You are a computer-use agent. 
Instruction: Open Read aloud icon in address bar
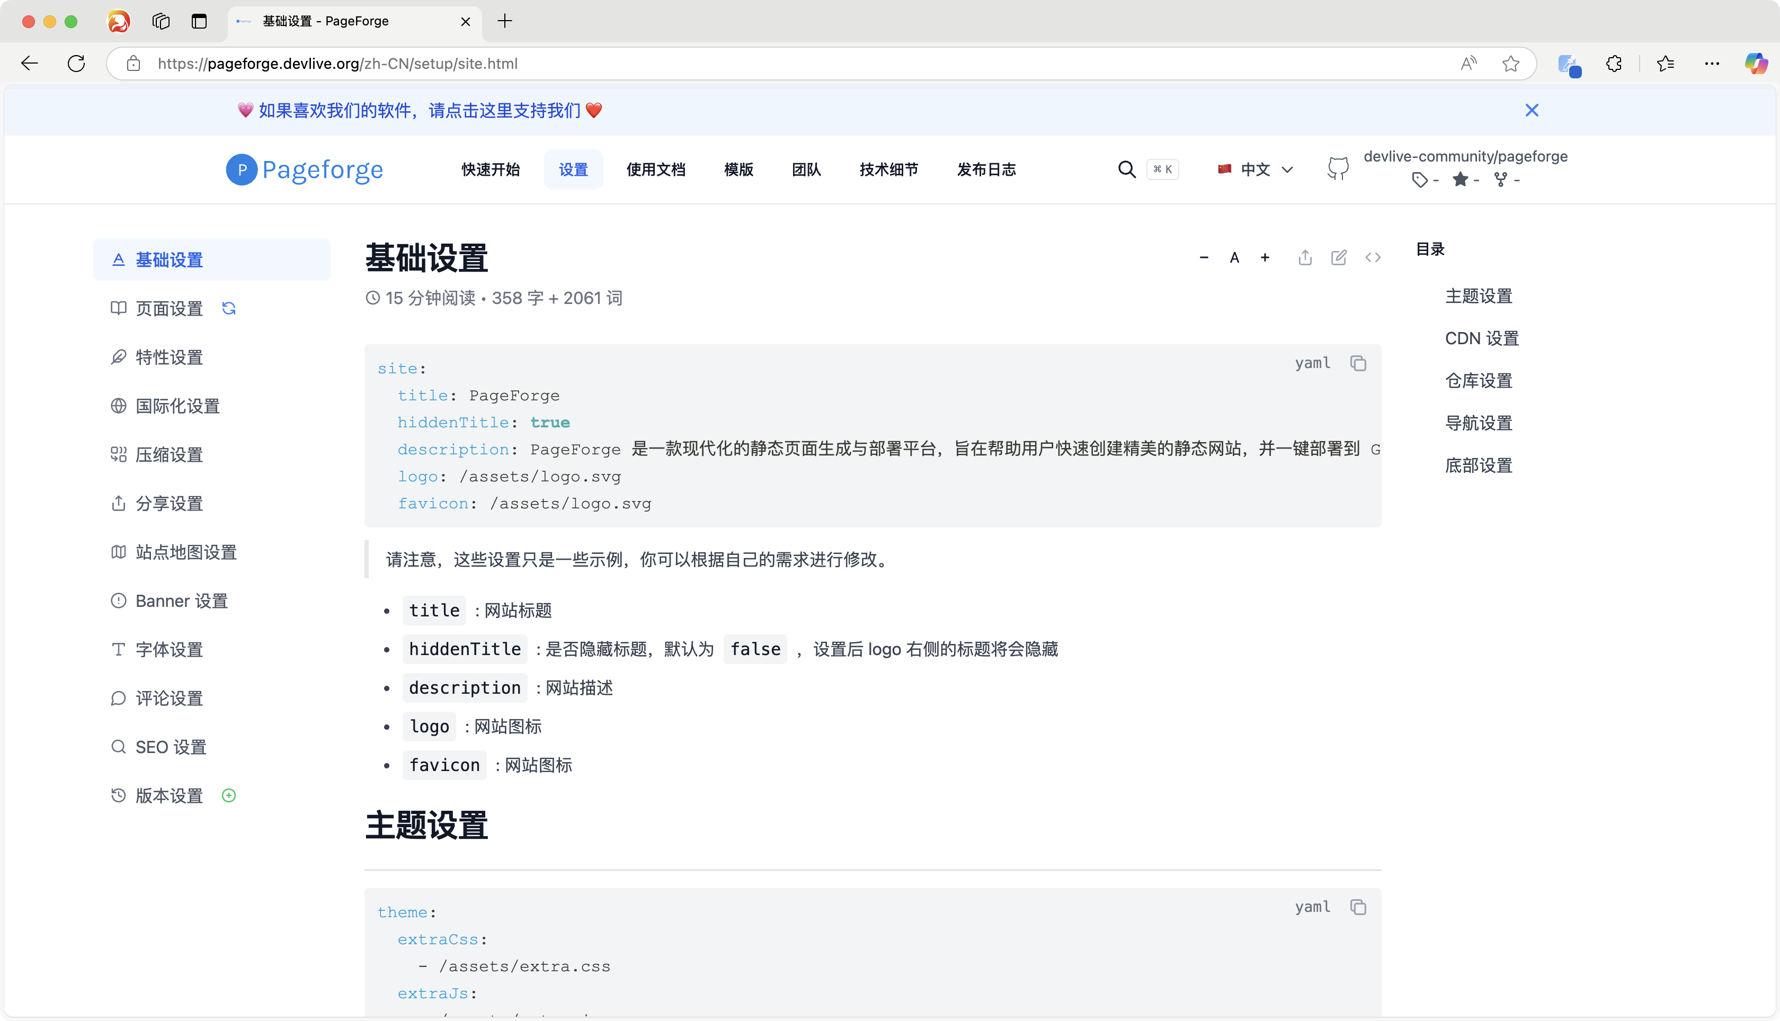pyautogui.click(x=1468, y=64)
